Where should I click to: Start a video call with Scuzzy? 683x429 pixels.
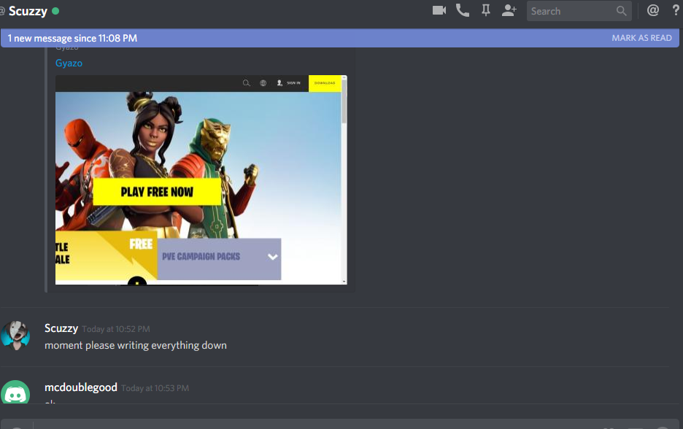tap(439, 10)
